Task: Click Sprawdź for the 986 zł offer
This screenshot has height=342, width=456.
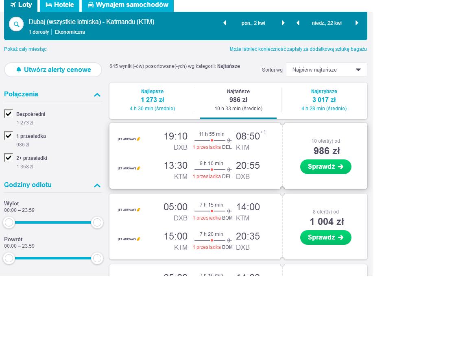Action: tap(326, 167)
